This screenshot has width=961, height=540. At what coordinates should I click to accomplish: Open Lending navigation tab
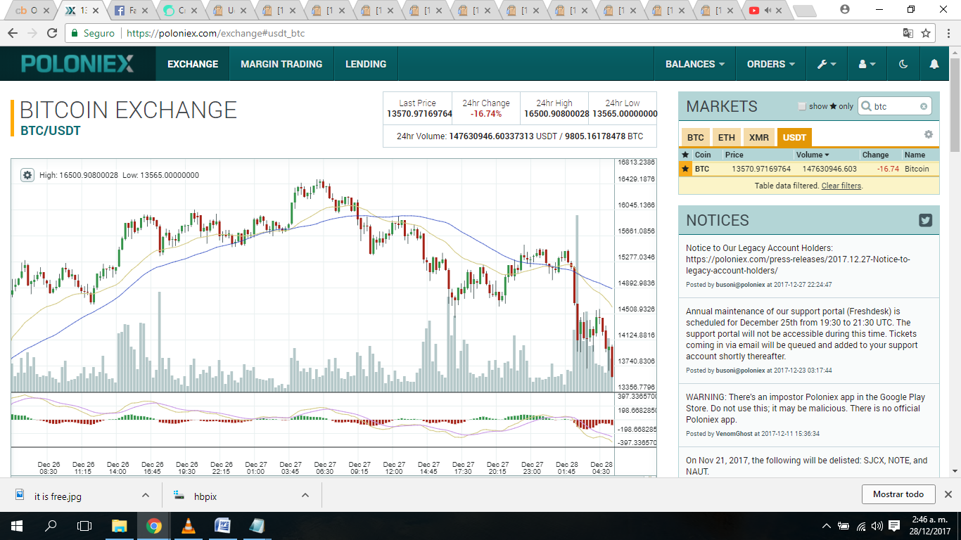366,64
